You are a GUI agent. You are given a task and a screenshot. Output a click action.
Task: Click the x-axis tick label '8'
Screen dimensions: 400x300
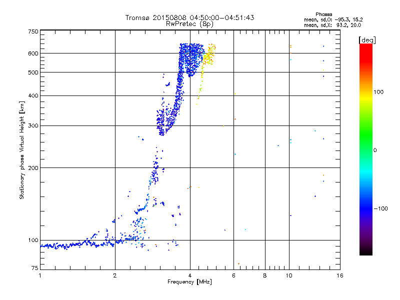pyautogui.click(x=265, y=275)
